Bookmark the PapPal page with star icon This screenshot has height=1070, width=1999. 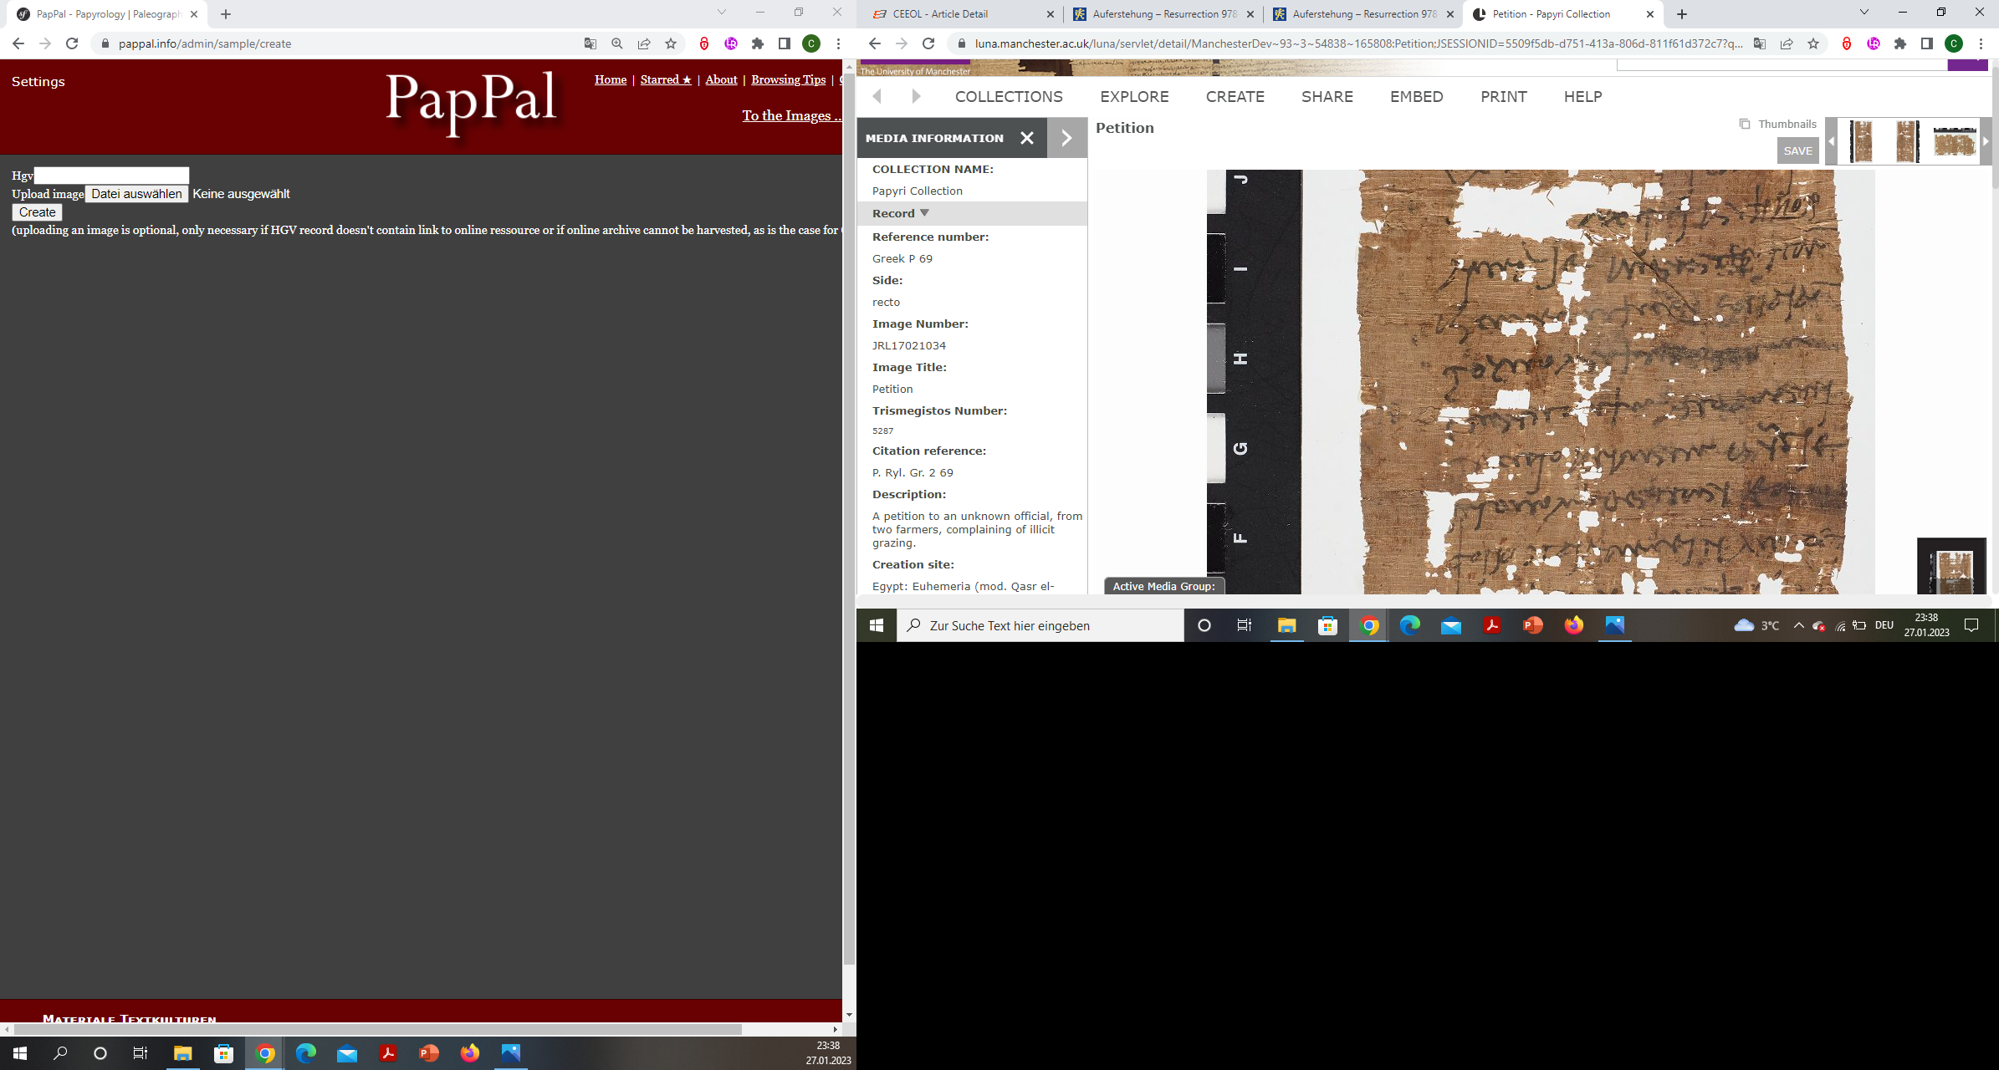point(671,43)
